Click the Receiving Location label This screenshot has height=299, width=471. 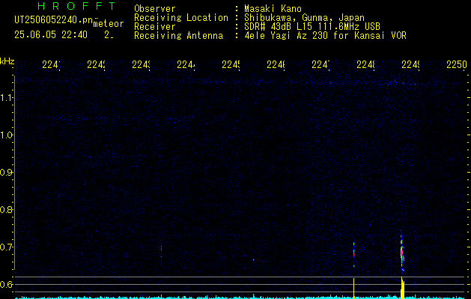tap(181, 18)
